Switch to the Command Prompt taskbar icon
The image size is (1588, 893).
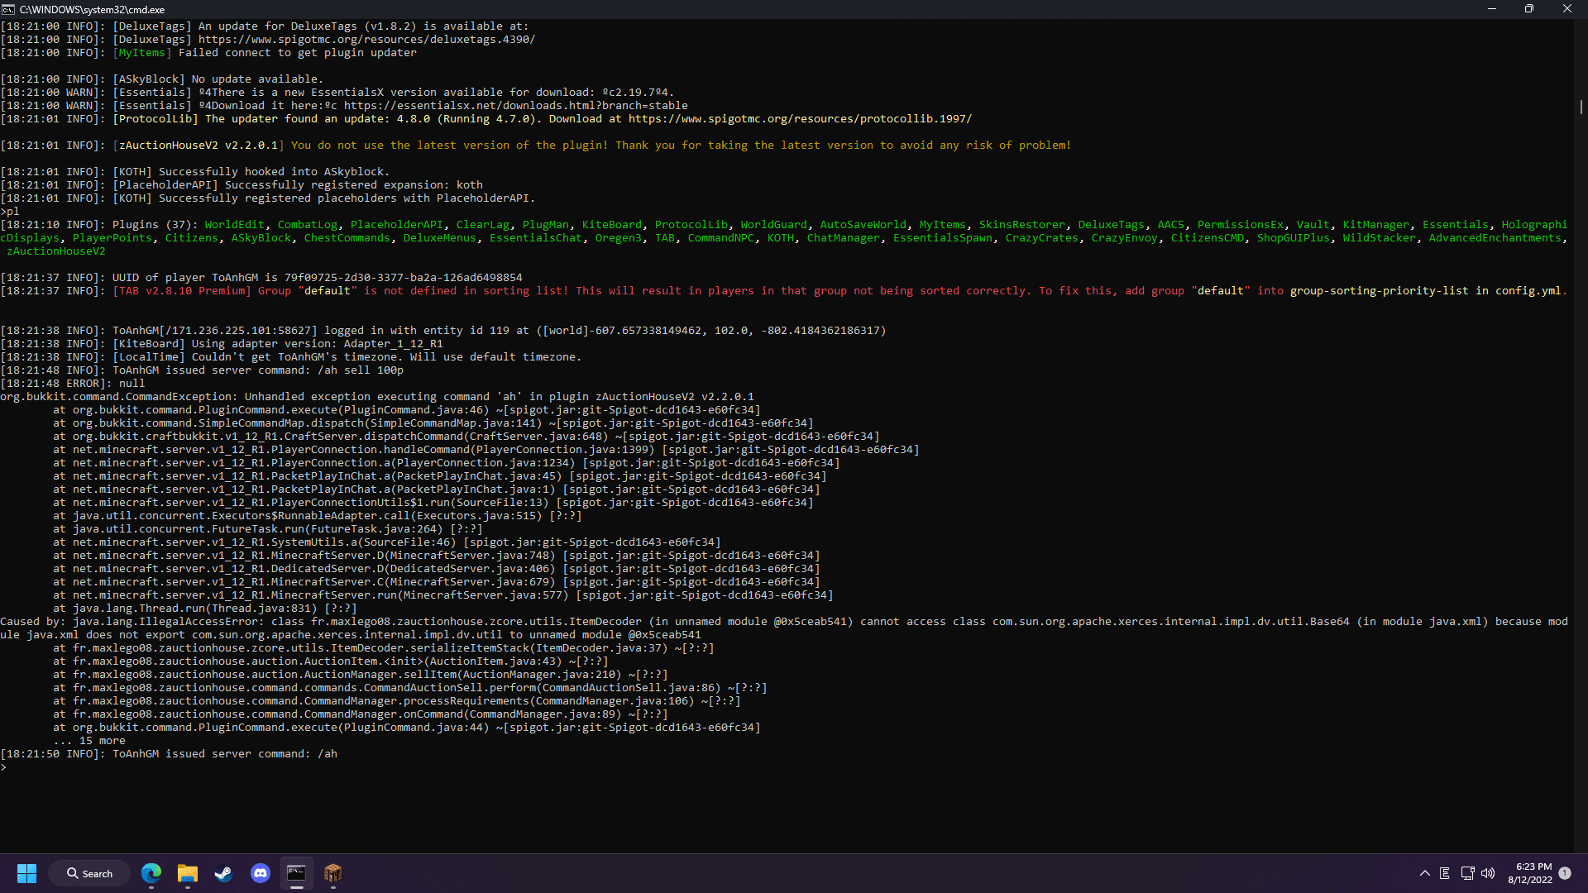click(296, 873)
